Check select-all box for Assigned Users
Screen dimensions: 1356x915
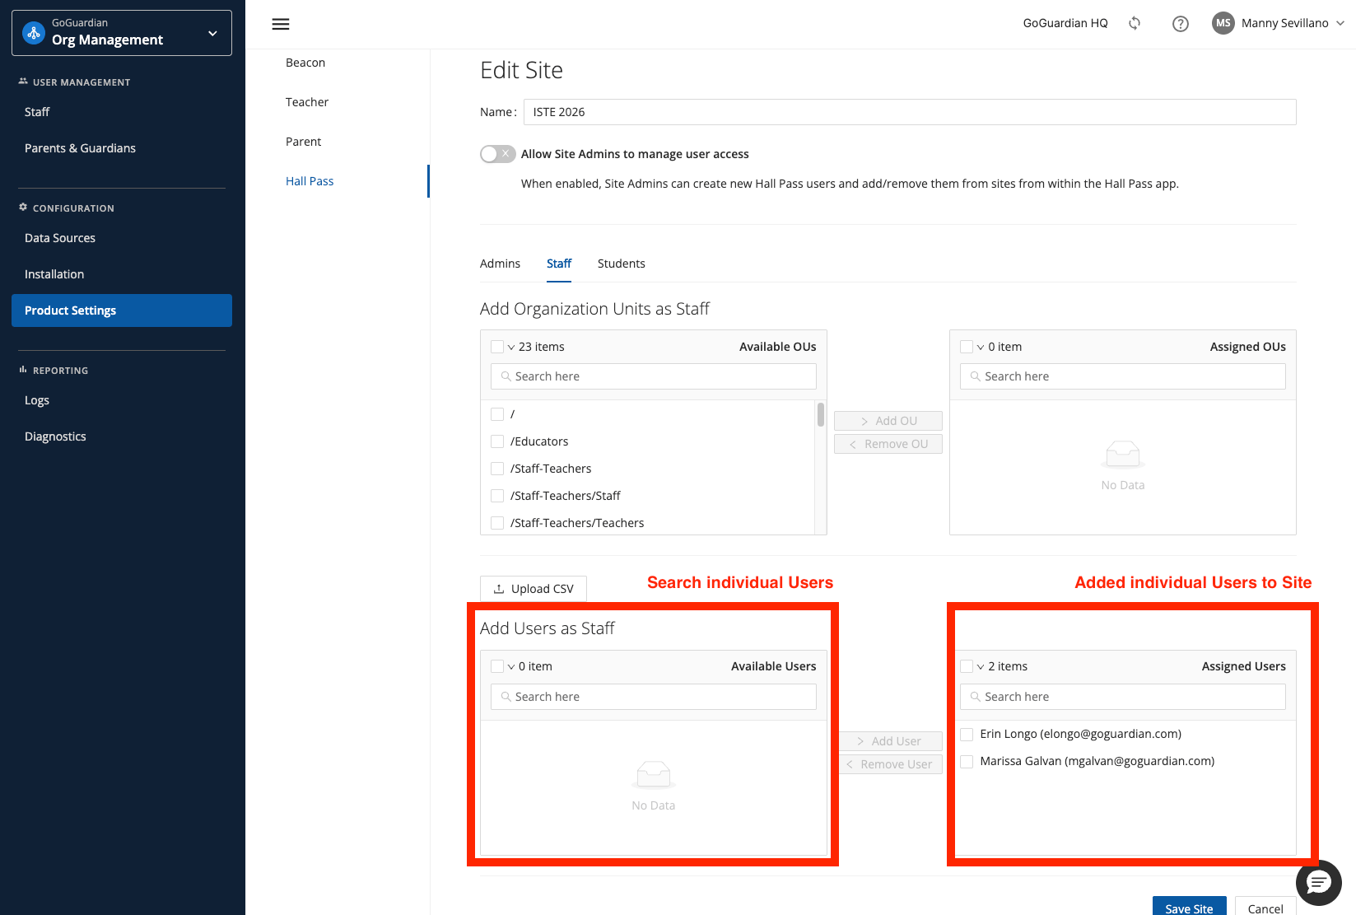point(967,666)
